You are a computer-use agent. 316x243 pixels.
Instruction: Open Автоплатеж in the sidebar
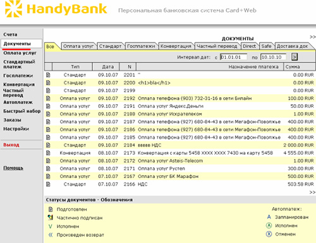point(18,102)
